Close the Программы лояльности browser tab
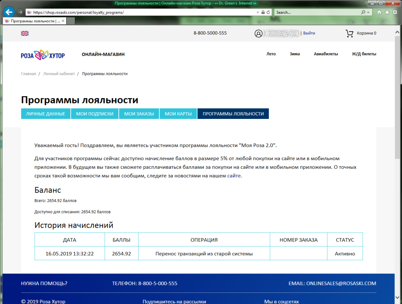The width and height of the screenshot is (402, 304). [x=63, y=21]
